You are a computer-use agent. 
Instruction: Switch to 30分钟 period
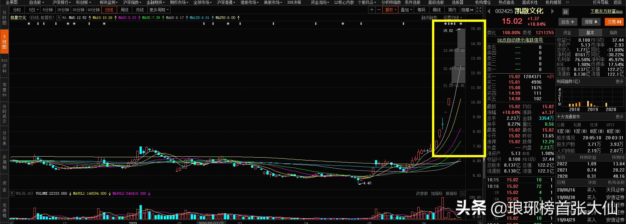click(x=78, y=10)
